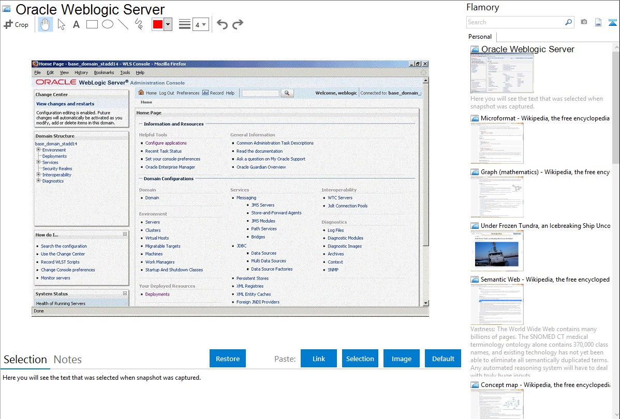Open the Notes tab
Screen dimensions: 620x419
point(68,360)
